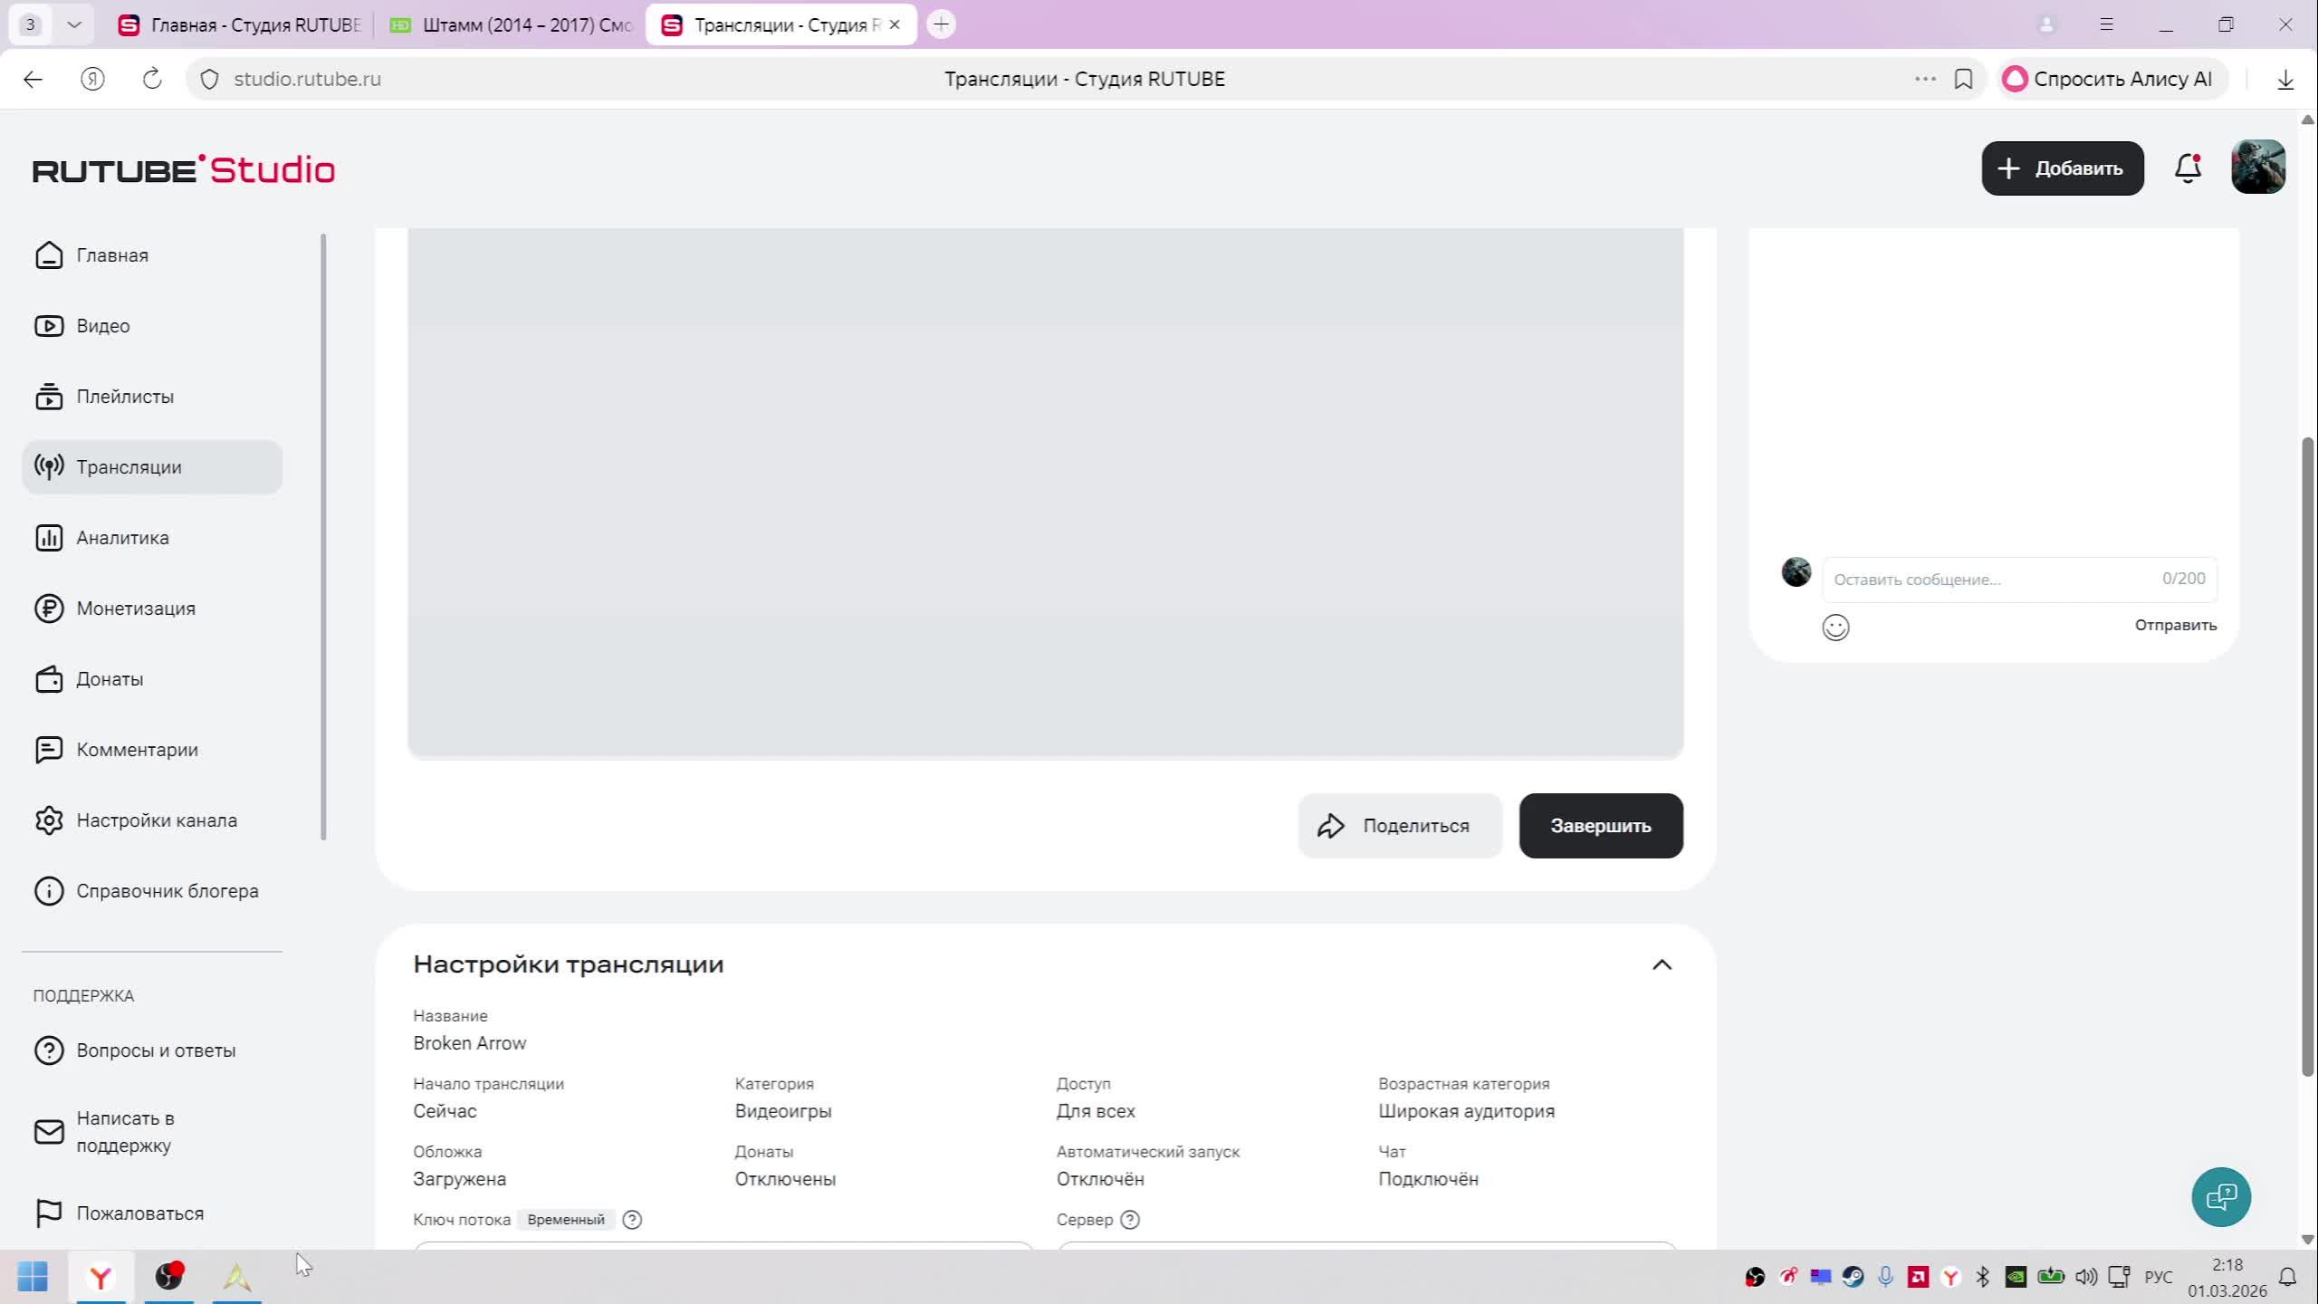Click the notifications bell icon
2318x1304 pixels.
(x=2188, y=168)
